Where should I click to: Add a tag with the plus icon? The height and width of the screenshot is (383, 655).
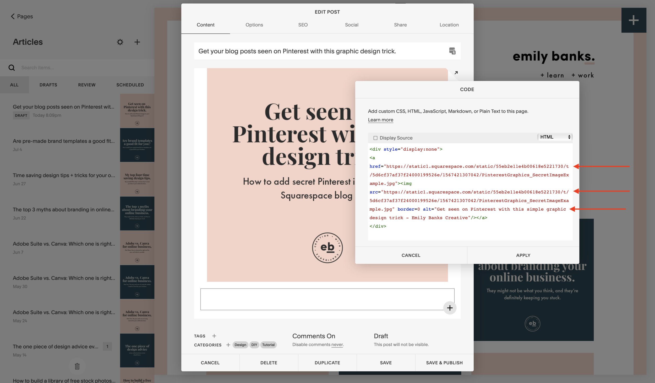click(214, 336)
